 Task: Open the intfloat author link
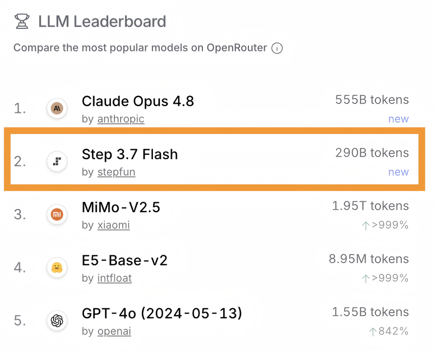coord(115,278)
